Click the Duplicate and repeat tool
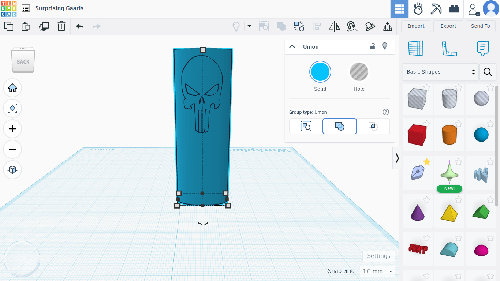500x281 pixels. click(44, 26)
